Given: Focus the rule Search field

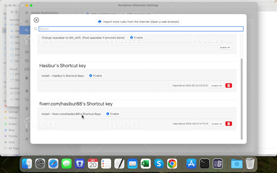Looking at the screenshot, I should [x=141, y=29].
